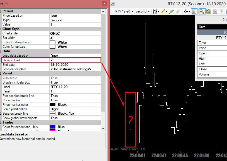The height and width of the screenshot is (161, 227).
Task: Pick the Color for down bars swatch
Action: tap(53, 42)
